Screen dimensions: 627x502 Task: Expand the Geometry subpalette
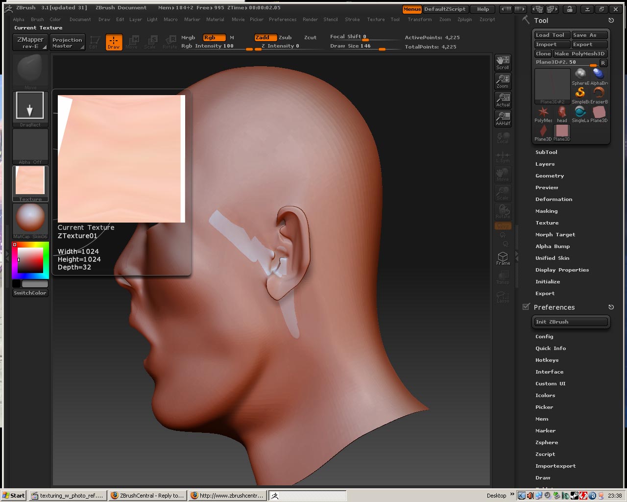click(x=549, y=176)
